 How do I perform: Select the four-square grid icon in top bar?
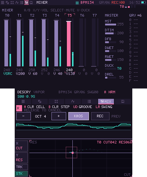(12, 3)
